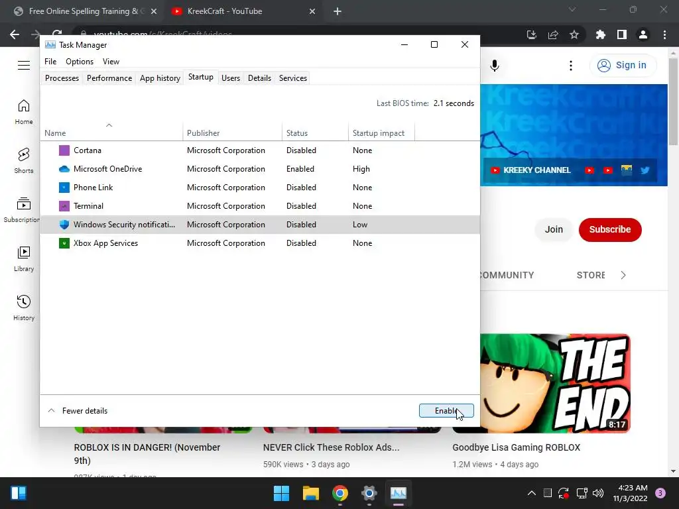Screen dimensions: 679x509
Task: Click the taskbar volume speaker icon
Action: pyautogui.click(x=598, y=493)
